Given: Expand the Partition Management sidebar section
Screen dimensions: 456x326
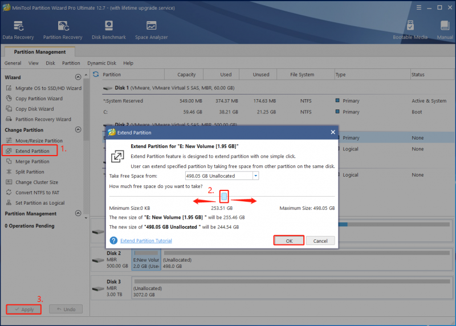Looking at the screenshot, I should tap(78, 213).
